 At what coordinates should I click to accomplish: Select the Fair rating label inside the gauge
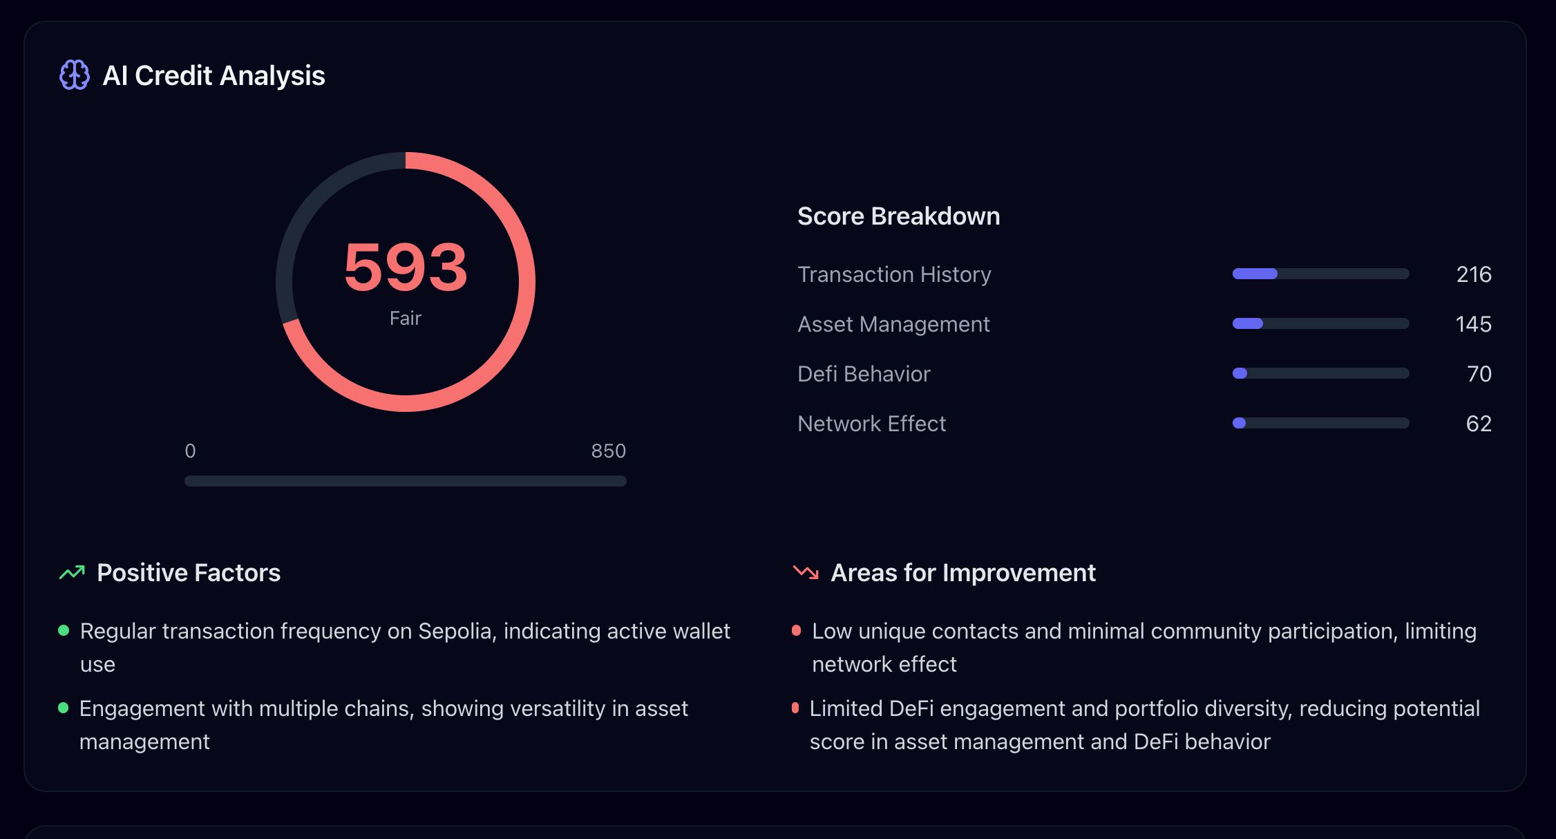click(406, 318)
